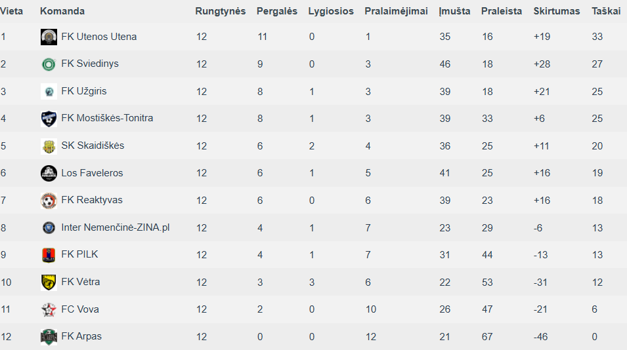Open the FK Reaktyvas football logo
This screenshot has width=627, height=350.
[x=49, y=201]
